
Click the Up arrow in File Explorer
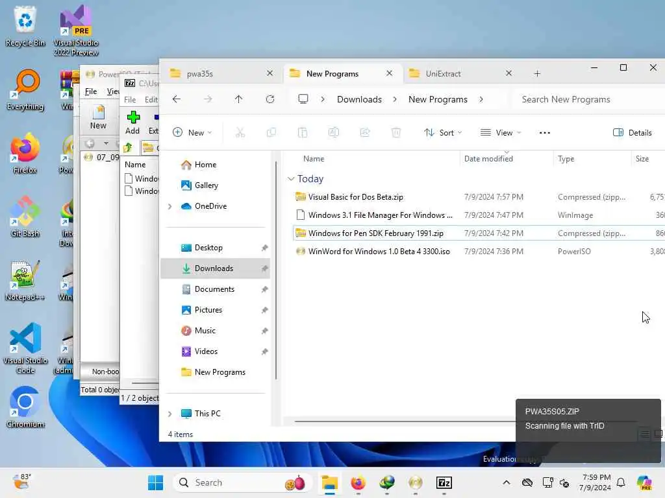tap(238, 99)
